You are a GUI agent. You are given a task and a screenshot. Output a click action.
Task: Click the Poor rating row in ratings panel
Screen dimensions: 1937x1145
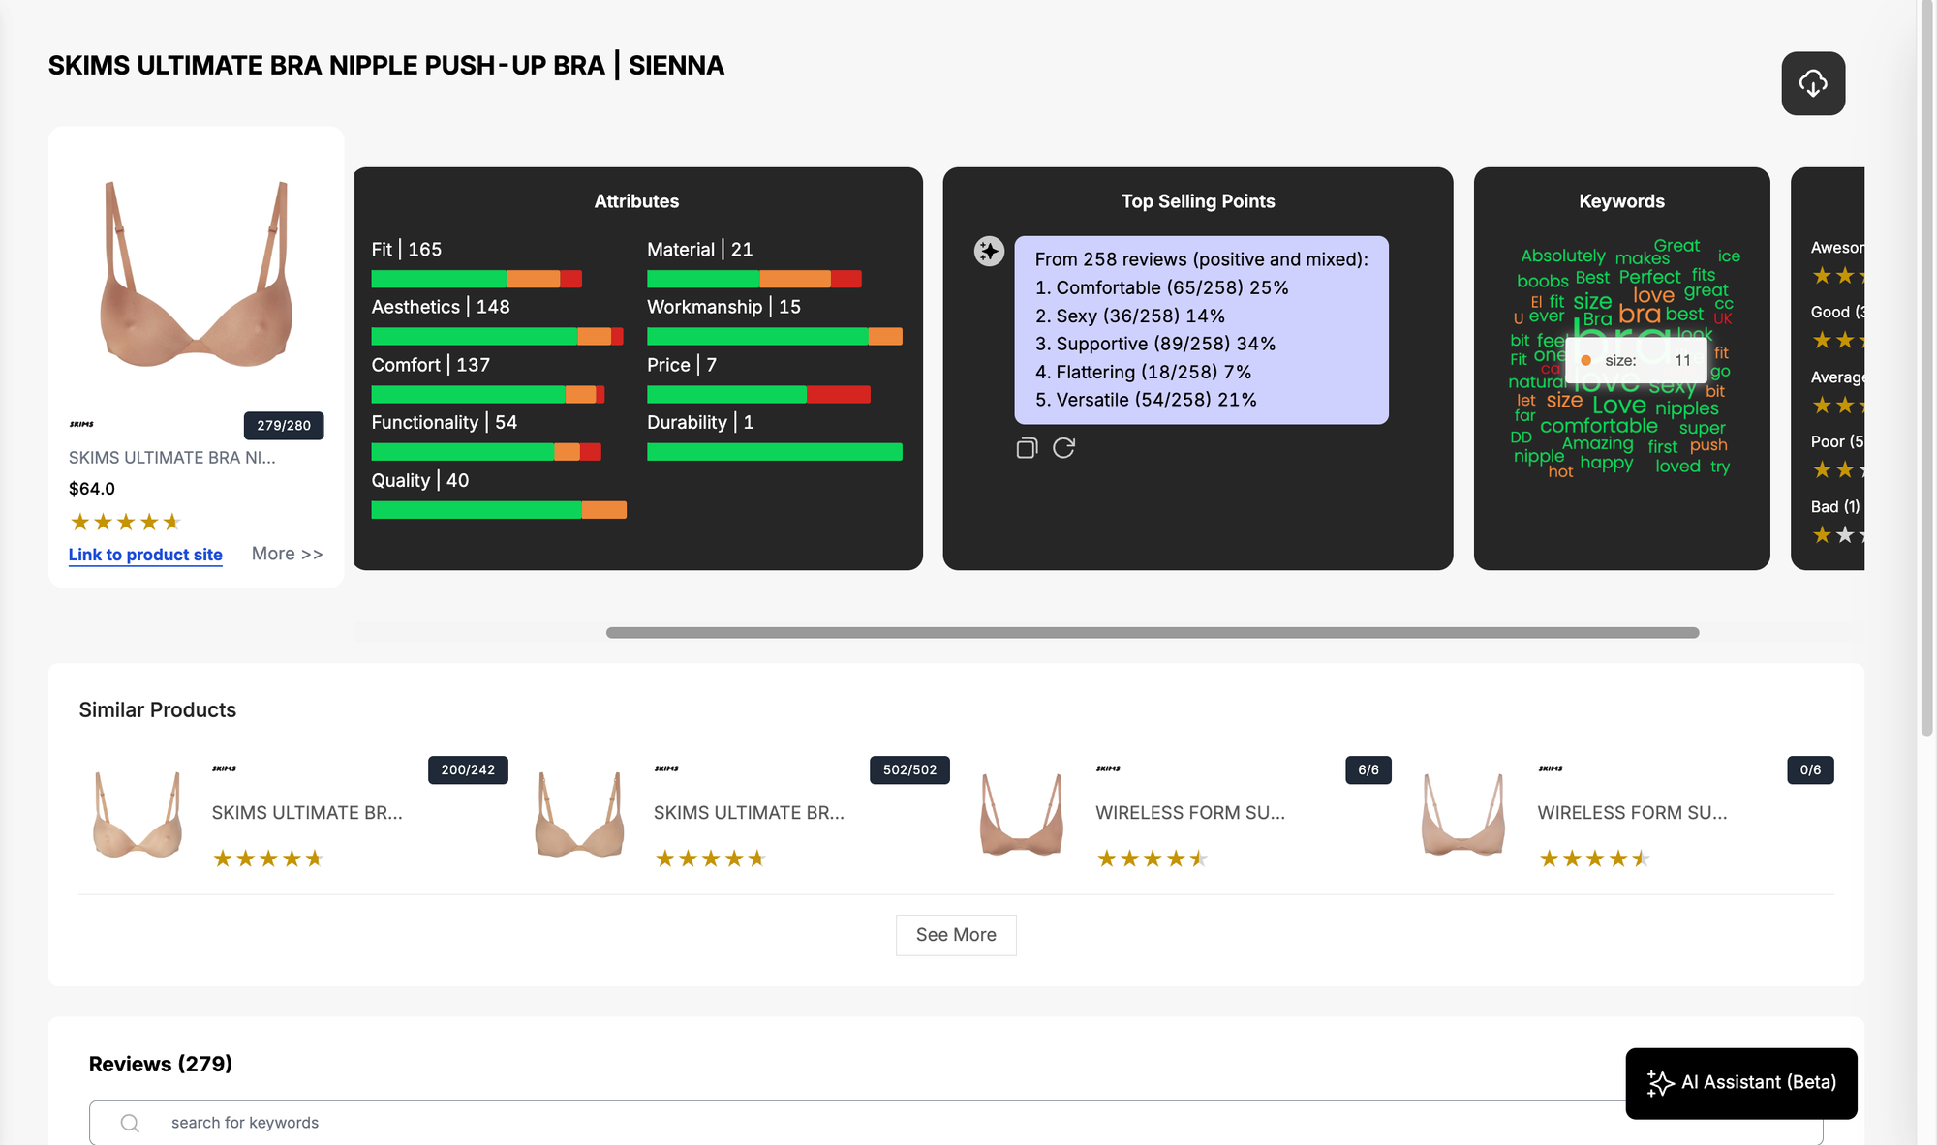[1836, 456]
